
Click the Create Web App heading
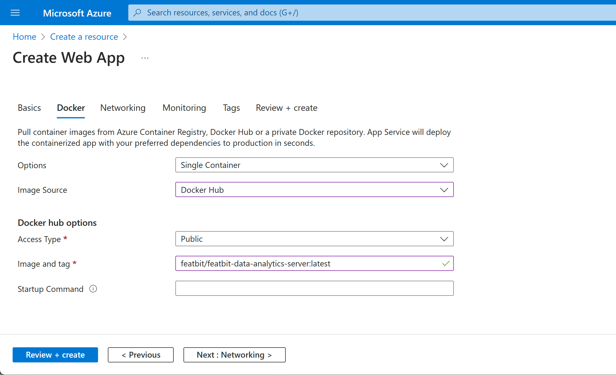[69, 58]
